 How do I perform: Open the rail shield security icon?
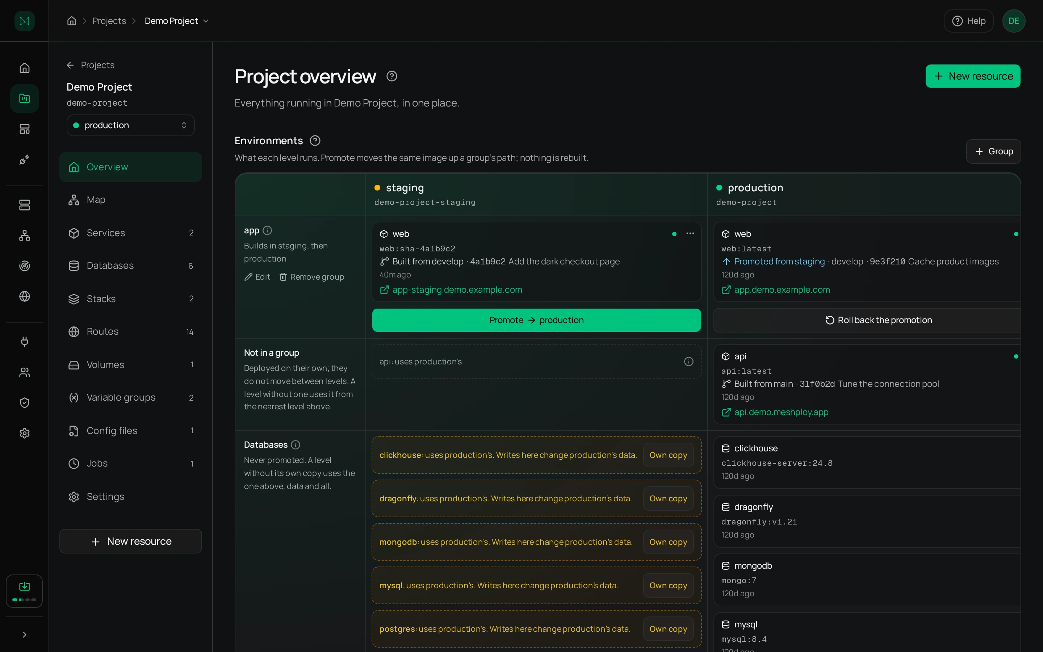[x=25, y=403]
